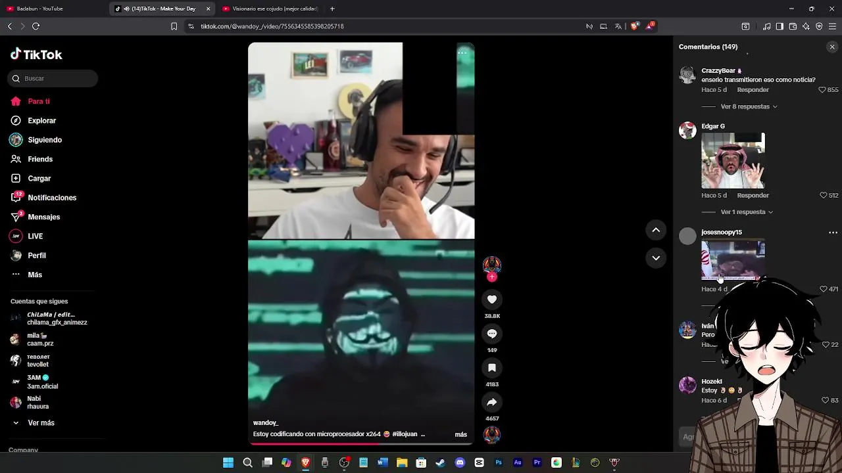
Task: Open Edgar G's GIF comment thumbnail
Action: (733, 161)
